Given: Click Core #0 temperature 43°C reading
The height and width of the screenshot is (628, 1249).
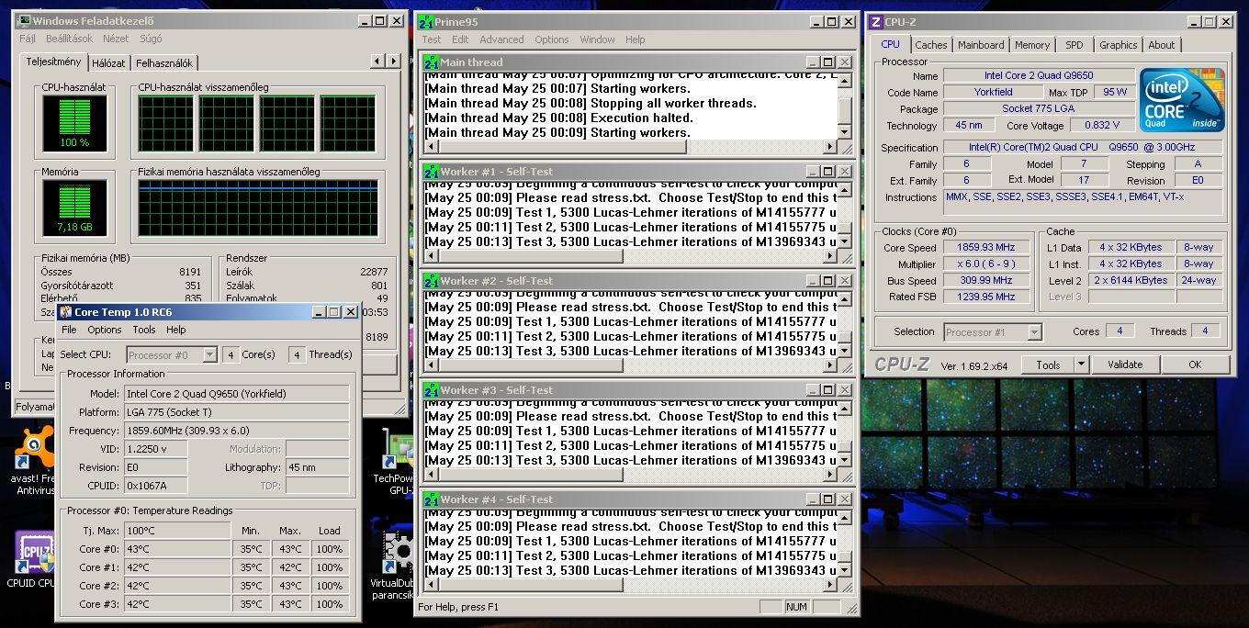Looking at the screenshot, I should [x=176, y=549].
